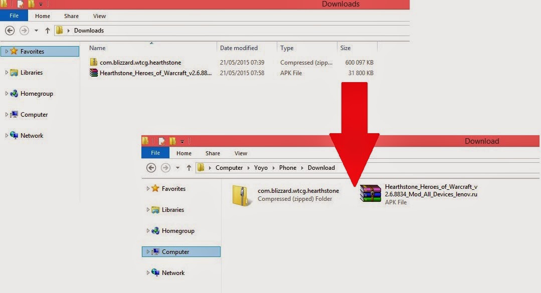Click Properties quick access icon in Downloads window
This screenshot has width=541, height=293.
(20, 4)
